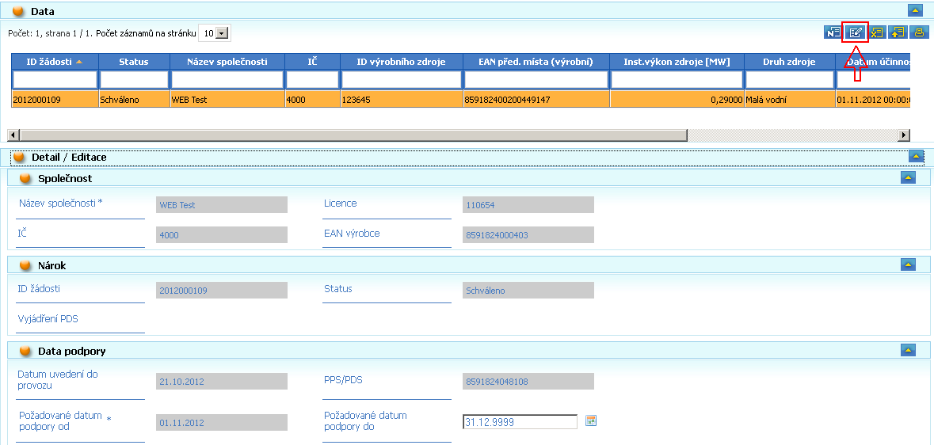The width and height of the screenshot is (934, 445).
Task: Click the 0,29000 installed power cell
Action: click(677, 100)
